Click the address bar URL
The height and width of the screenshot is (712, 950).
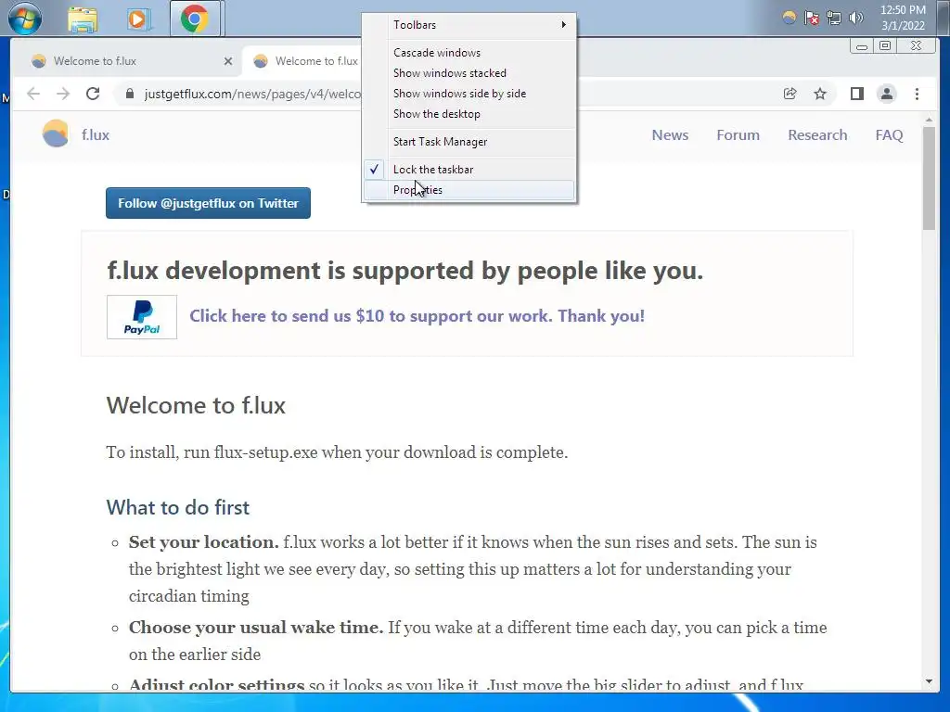pos(252,94)
